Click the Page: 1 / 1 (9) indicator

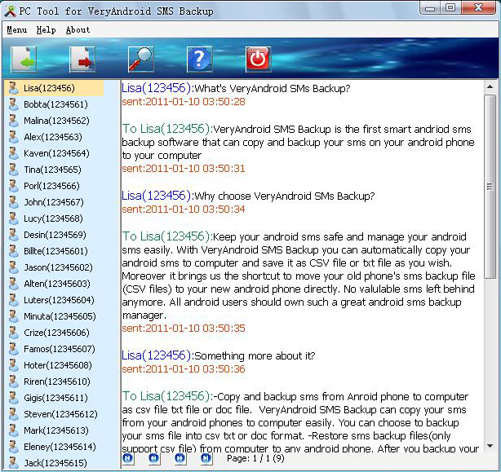coord(255,459)
